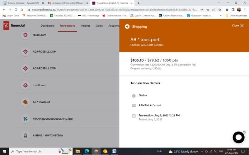
Task: Open the notification center icon
Action: point(243,151)
